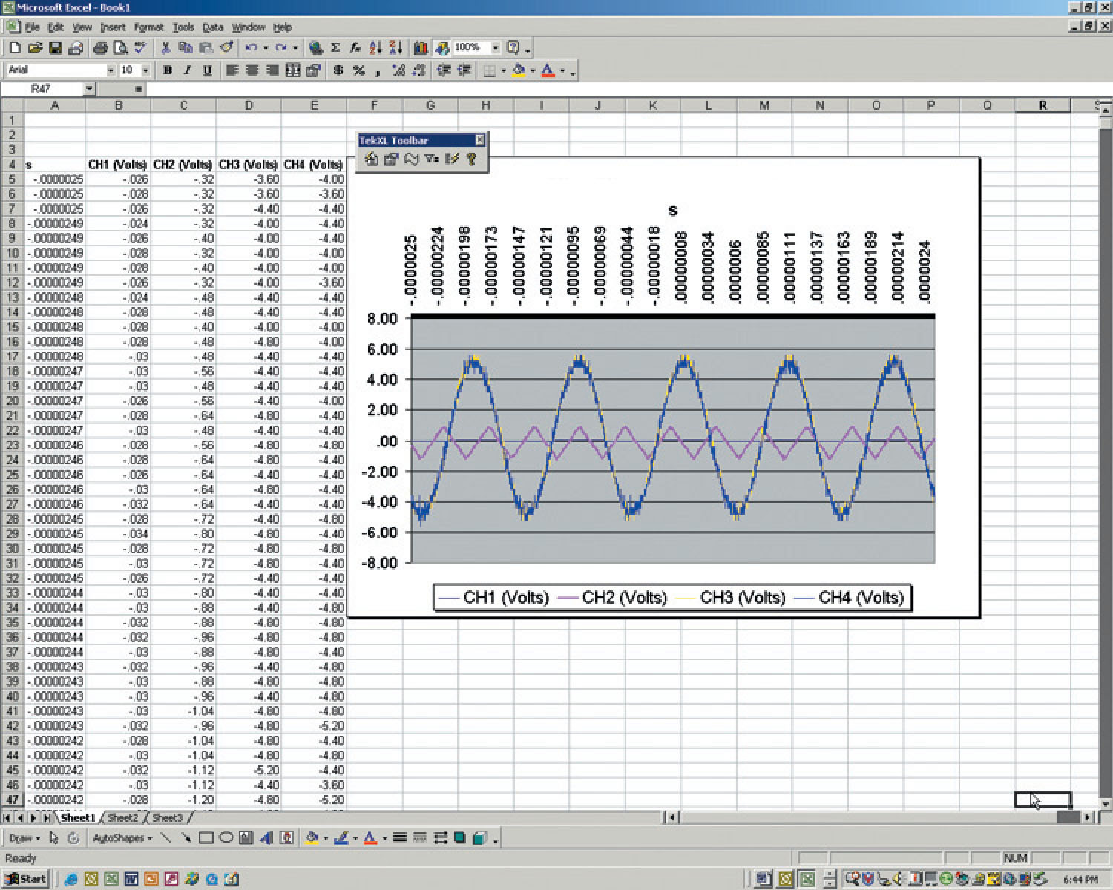This screenshot has width=1113, height=890.
Task: Switch to the Sheet2 tab
Action: pyautogui.click(x=122, y=817)
